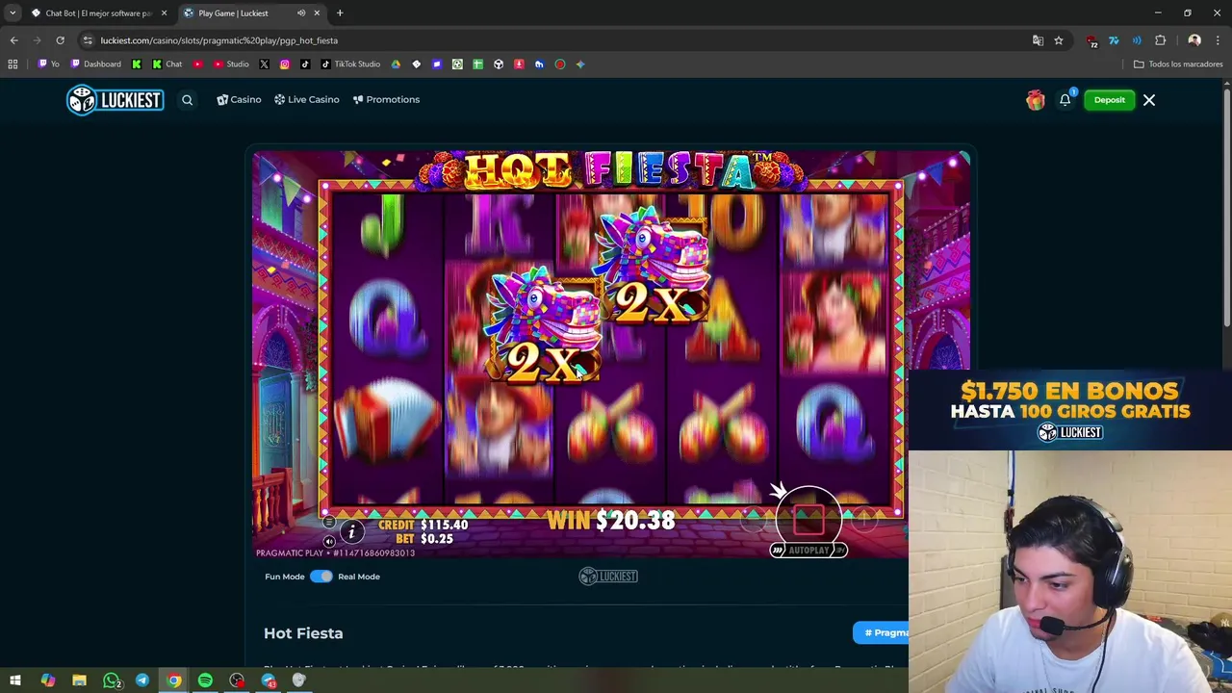Viewport: 1232px width, 693px height.
Task: Switch the Fun Mode / Real Mode toggle
Action: point(321,577)
